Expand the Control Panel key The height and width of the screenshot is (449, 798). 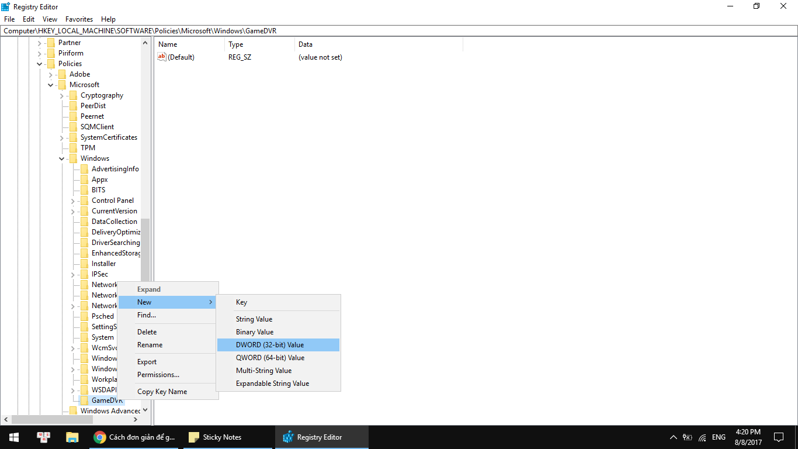72,200
